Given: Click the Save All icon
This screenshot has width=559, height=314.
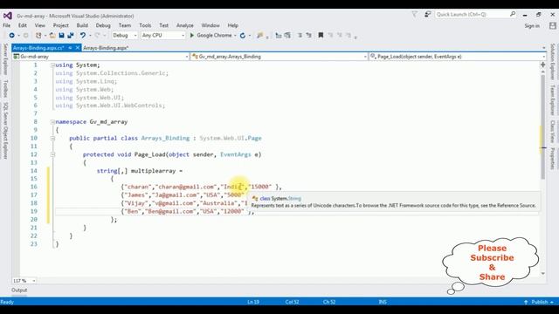Looking at the screenshot, I should 71,35.
